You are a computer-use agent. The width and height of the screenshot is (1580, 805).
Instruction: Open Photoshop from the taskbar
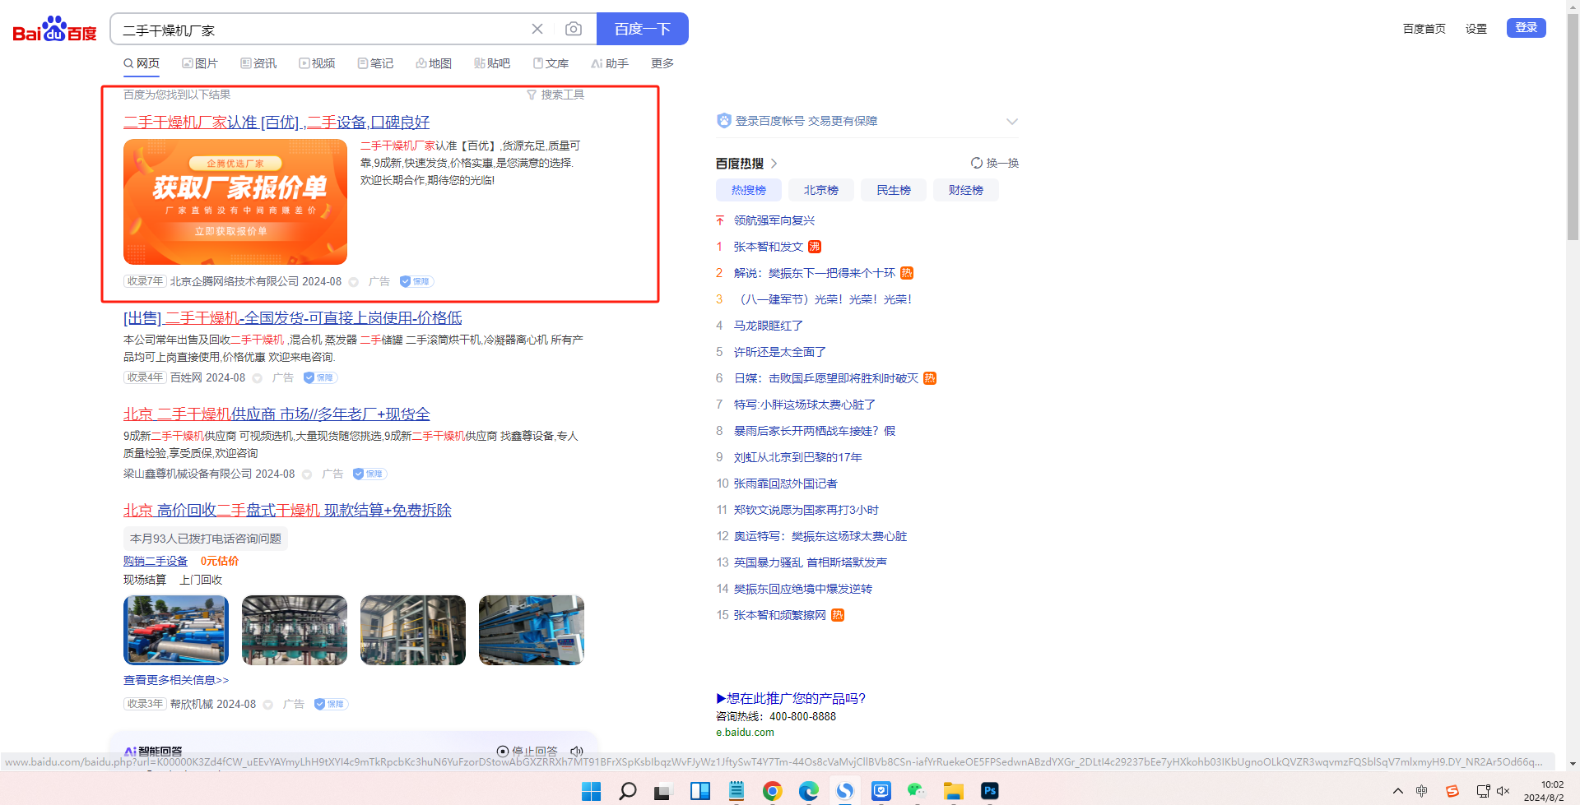(990, 790)
